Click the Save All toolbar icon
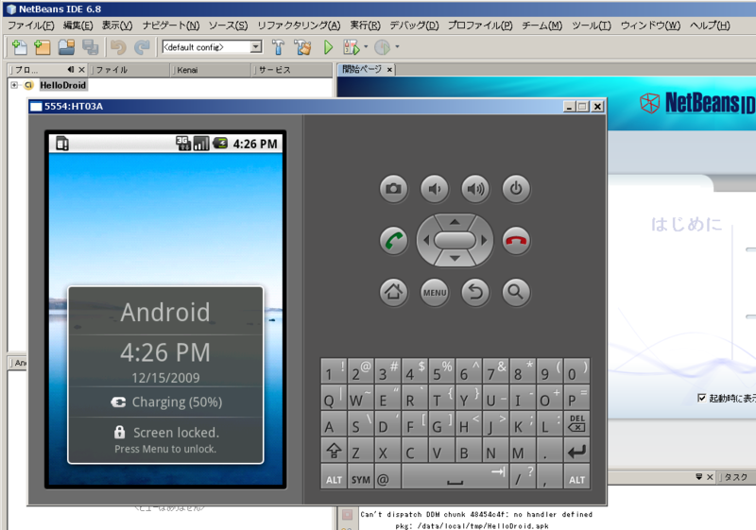 [x=90, y=46]
